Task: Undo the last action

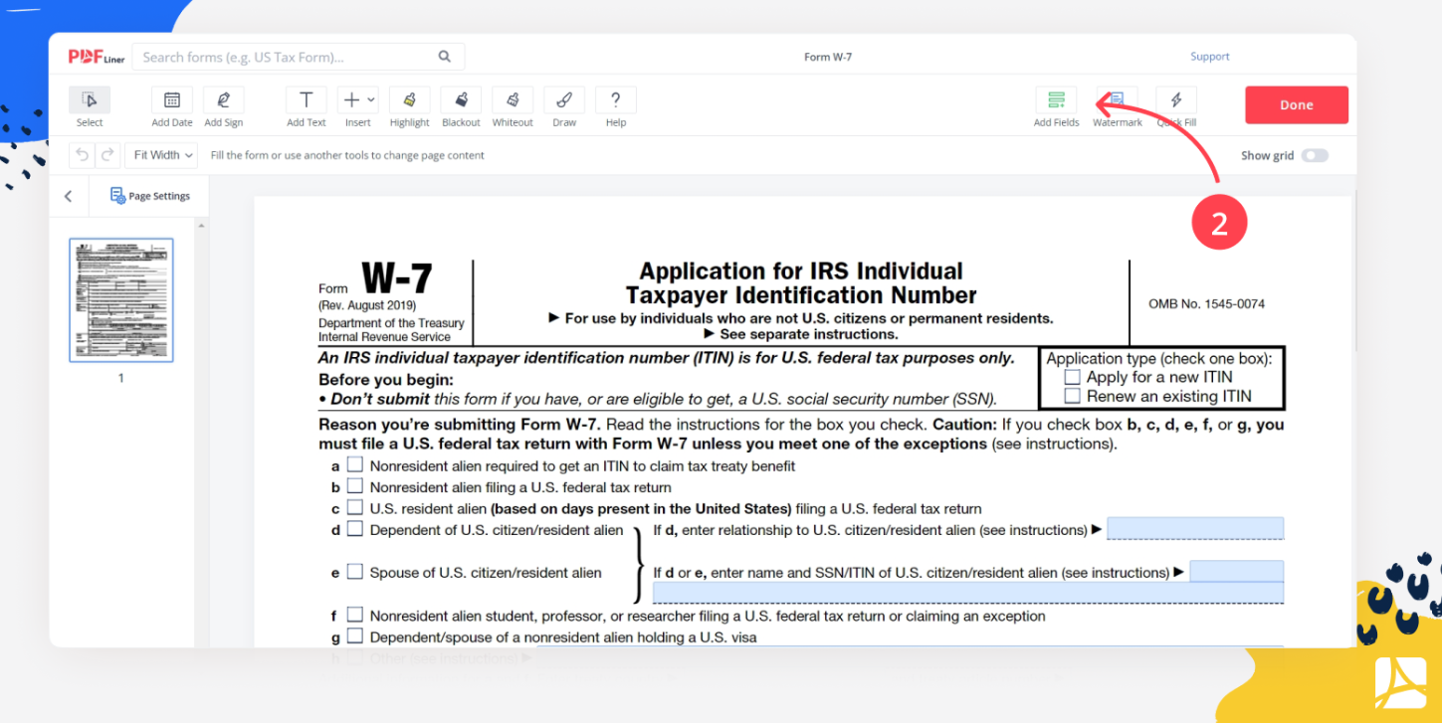Action: click(x=82, y=155)
